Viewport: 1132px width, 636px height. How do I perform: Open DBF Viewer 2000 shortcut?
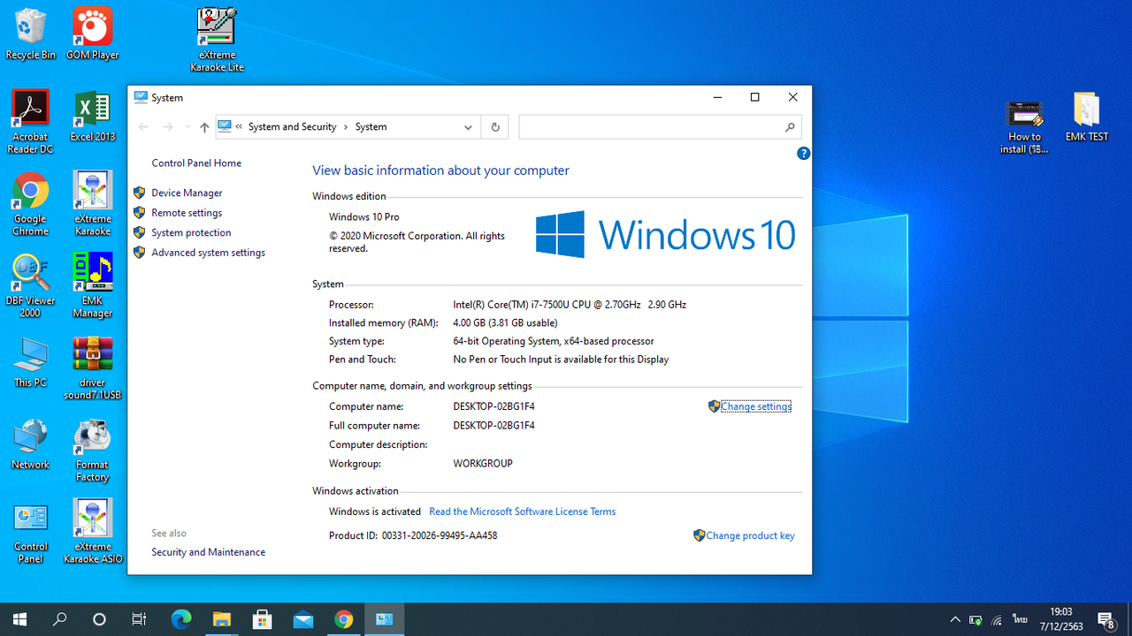30,286
